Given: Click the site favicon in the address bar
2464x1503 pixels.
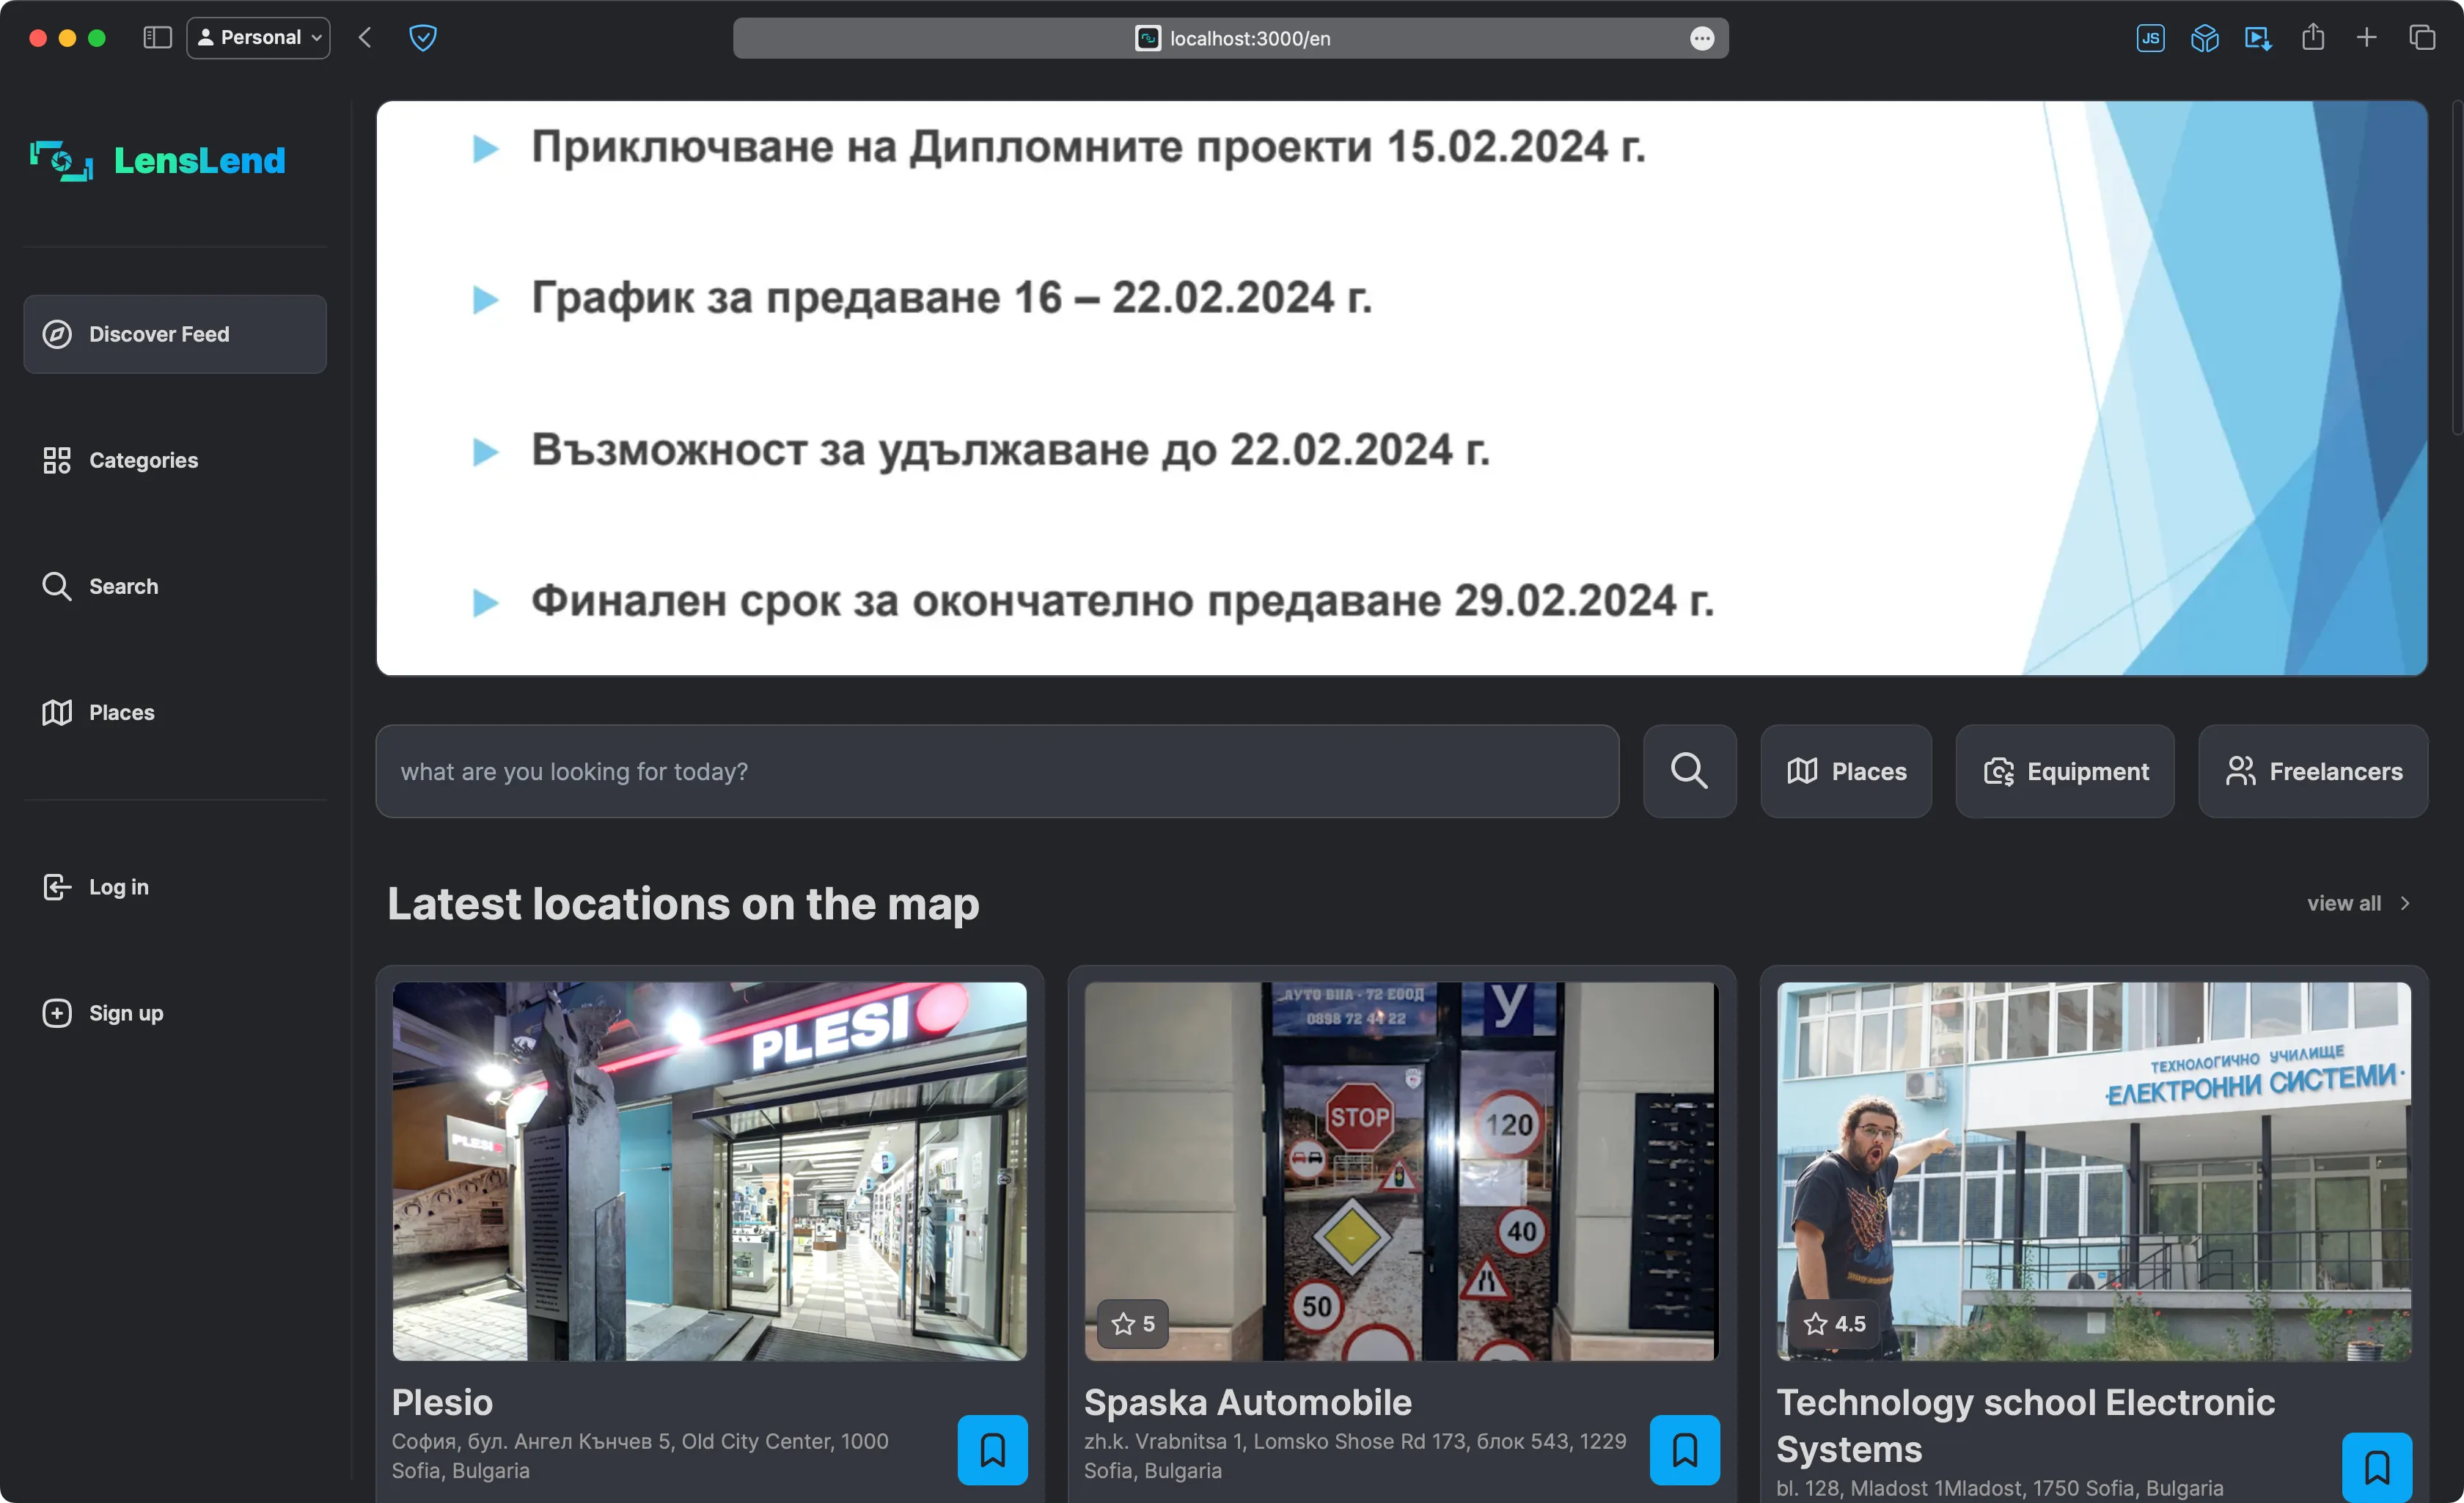Looking at the screenshot, I should 1148,38.
